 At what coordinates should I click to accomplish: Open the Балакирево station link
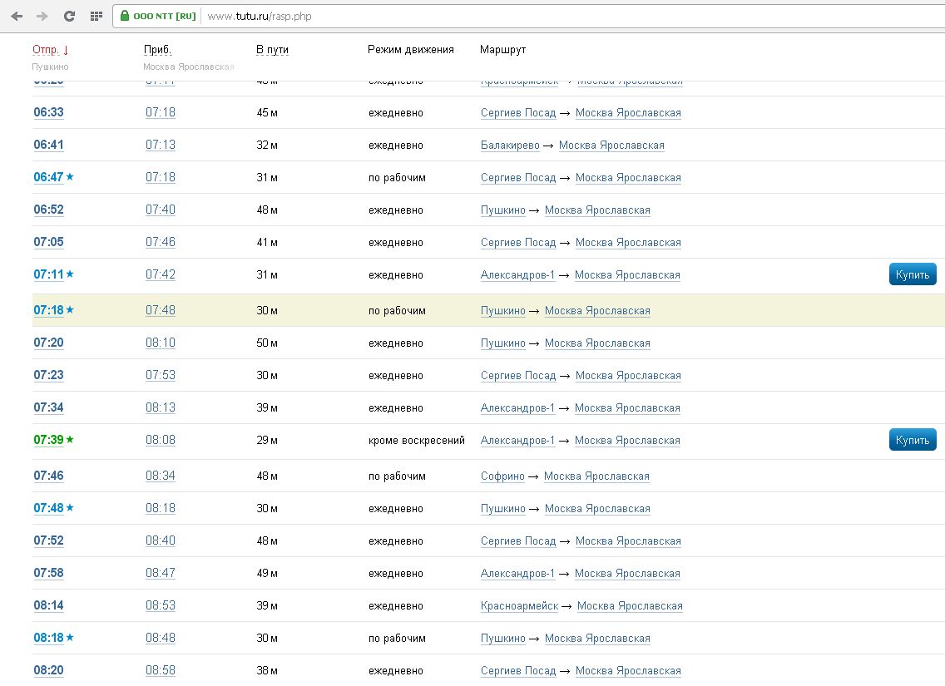point(510,146)
